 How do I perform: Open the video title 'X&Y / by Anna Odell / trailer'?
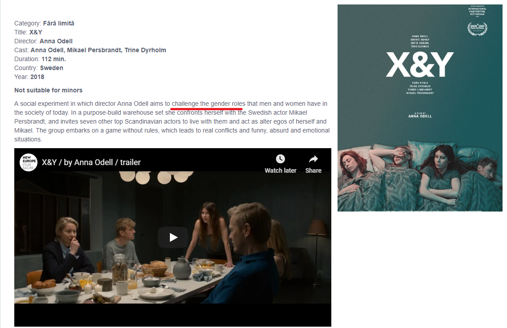[x=91, y=162]
